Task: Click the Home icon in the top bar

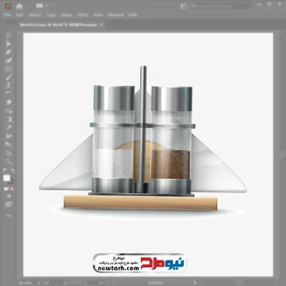Action: pyautogui.click(x=19, y=6)
